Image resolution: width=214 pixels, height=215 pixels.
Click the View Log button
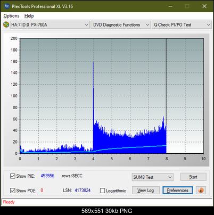point(146,191)
